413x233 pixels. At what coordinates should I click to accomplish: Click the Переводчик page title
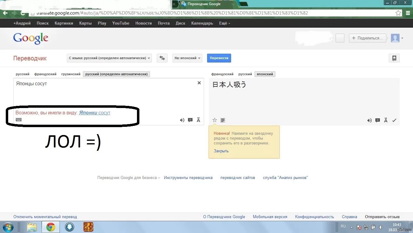(x=30, y=58)
